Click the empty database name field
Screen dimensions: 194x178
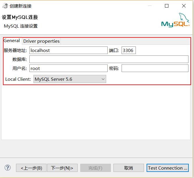[x=109, y=59]
